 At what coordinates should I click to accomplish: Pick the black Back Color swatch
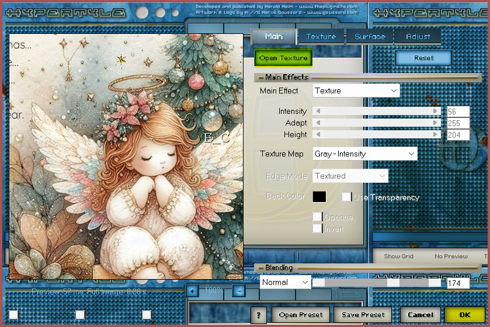pyautogui.click(x=319, y=196)
